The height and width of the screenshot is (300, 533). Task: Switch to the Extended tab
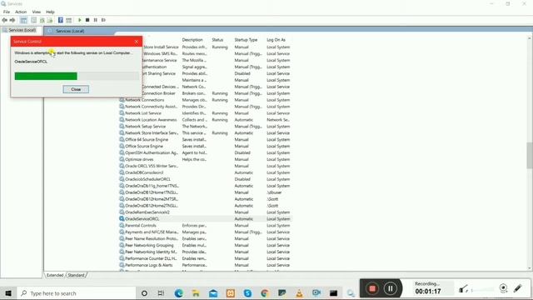(55, 275)
